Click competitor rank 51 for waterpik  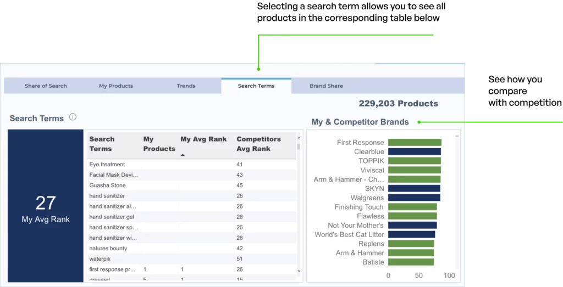coord(240,258)
